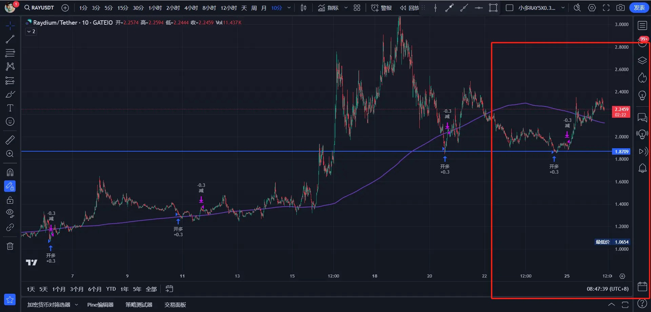Expand the indicators favorites dropdown arrow

pos(346,8)
